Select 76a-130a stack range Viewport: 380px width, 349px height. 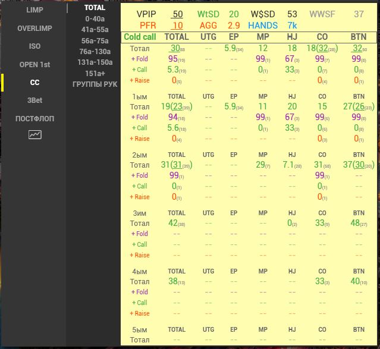[x=95, y=51]
